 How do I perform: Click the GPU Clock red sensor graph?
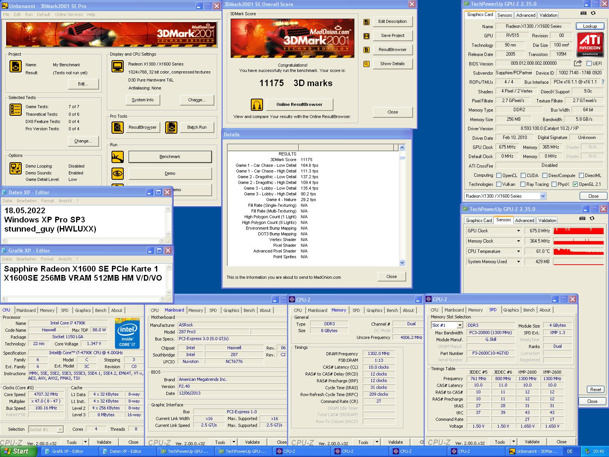(x=579, y=231)
